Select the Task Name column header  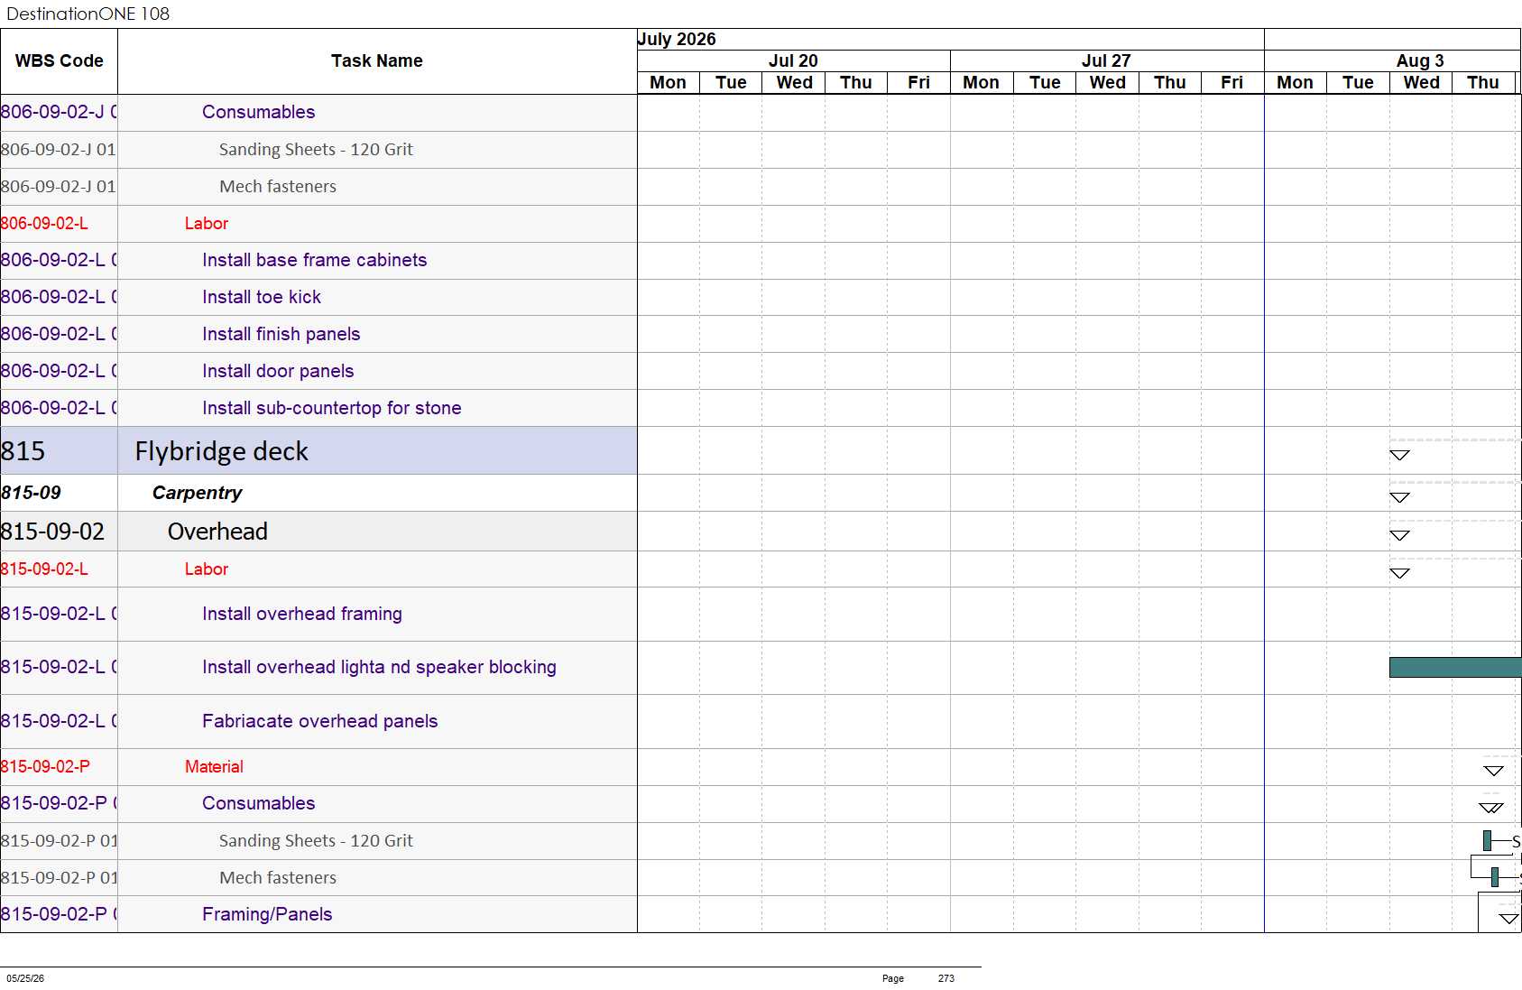(x=377, y=61)
